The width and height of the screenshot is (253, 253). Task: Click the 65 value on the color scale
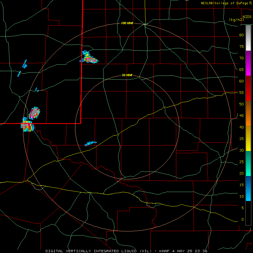point(241,70)
